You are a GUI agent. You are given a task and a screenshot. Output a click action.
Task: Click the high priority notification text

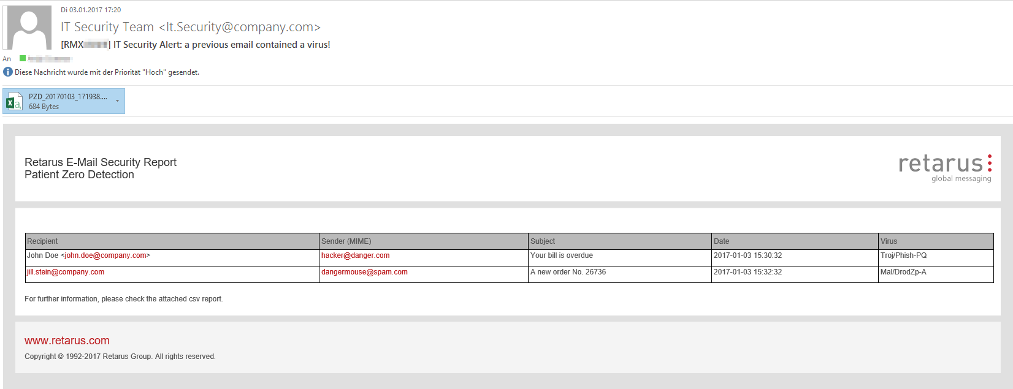[107, 72]
